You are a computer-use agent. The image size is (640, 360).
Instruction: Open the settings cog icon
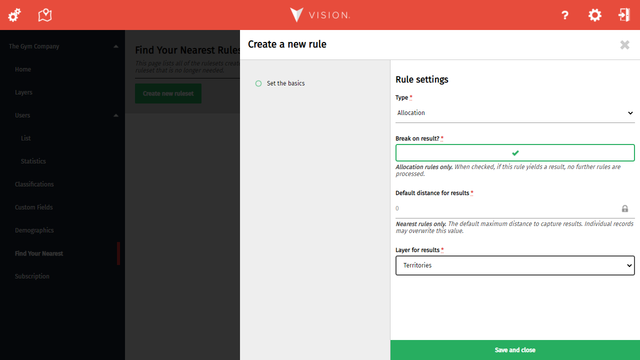tap(594, 15)
